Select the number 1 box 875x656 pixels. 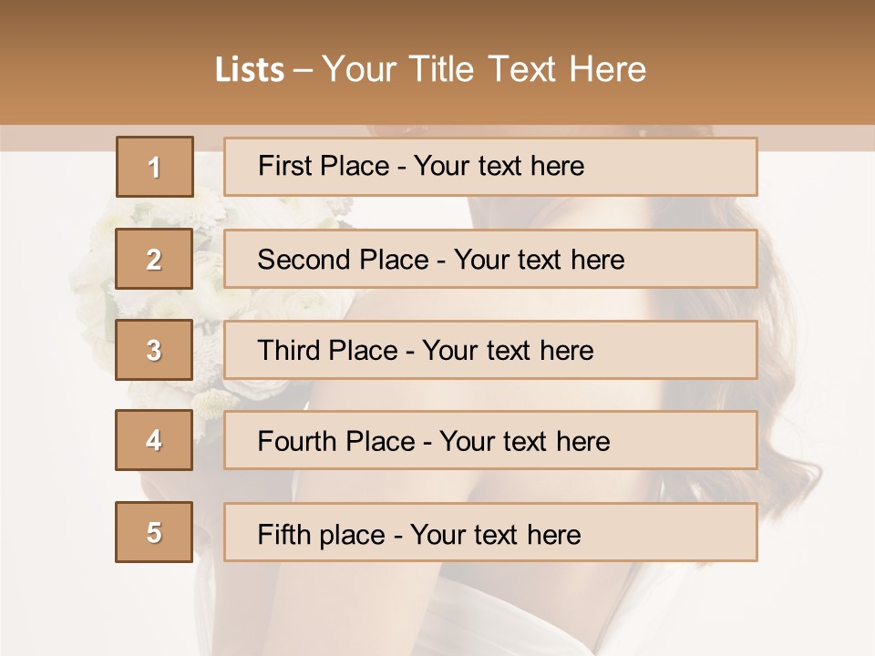[155, 167]
